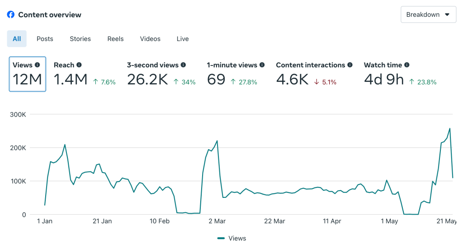Image resolution: width=463 pixels, height=248 pixels.
Task: Click the Content interactions info icon
Action: coord(350,65)
